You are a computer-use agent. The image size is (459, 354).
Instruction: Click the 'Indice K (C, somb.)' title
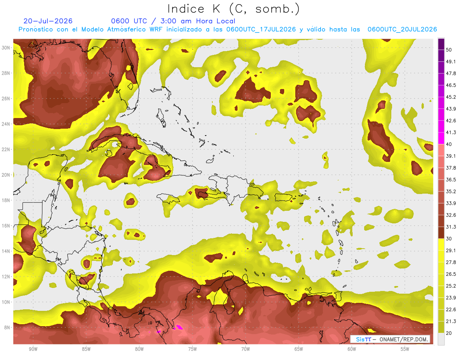(x=233, y=9)
